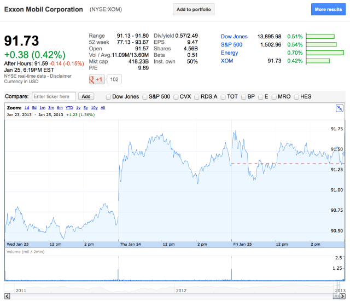350x301 pixels.
Task: Click the Enter ticker here field
Action: click(x=54, y=96)
